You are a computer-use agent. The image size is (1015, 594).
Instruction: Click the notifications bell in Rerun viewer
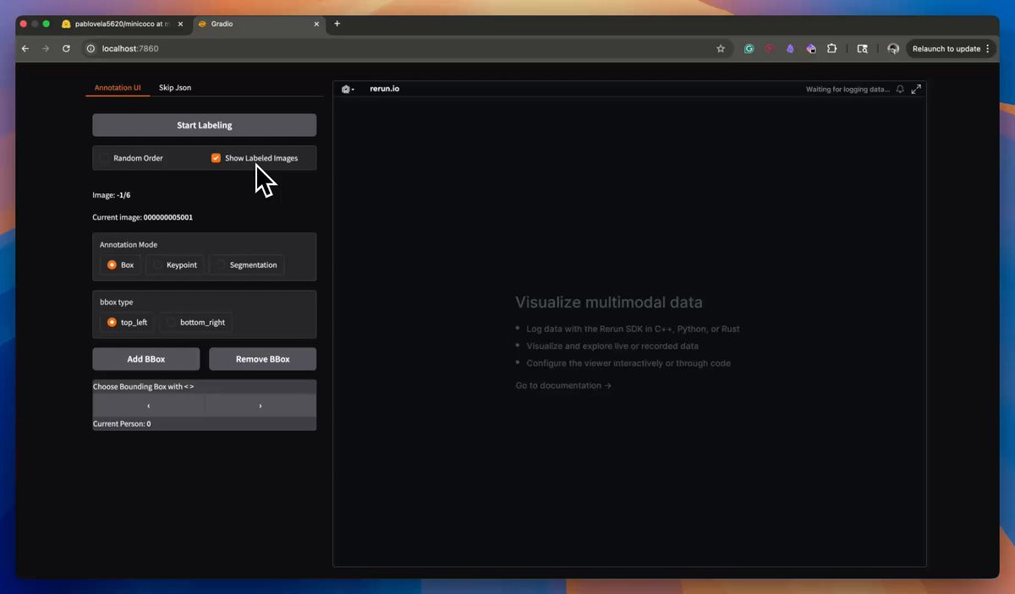click(x=900, y=89)
